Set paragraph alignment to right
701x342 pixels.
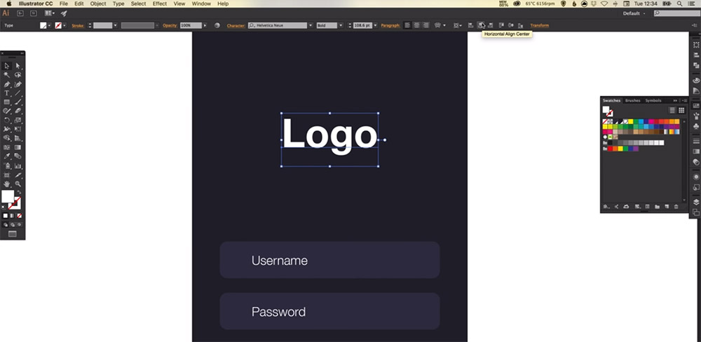[x=426, y=25]
